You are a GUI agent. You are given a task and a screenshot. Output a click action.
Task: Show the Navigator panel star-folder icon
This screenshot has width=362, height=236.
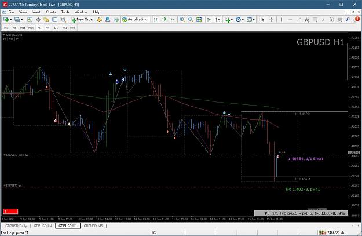pyautogui.click(x=46, y=20)
